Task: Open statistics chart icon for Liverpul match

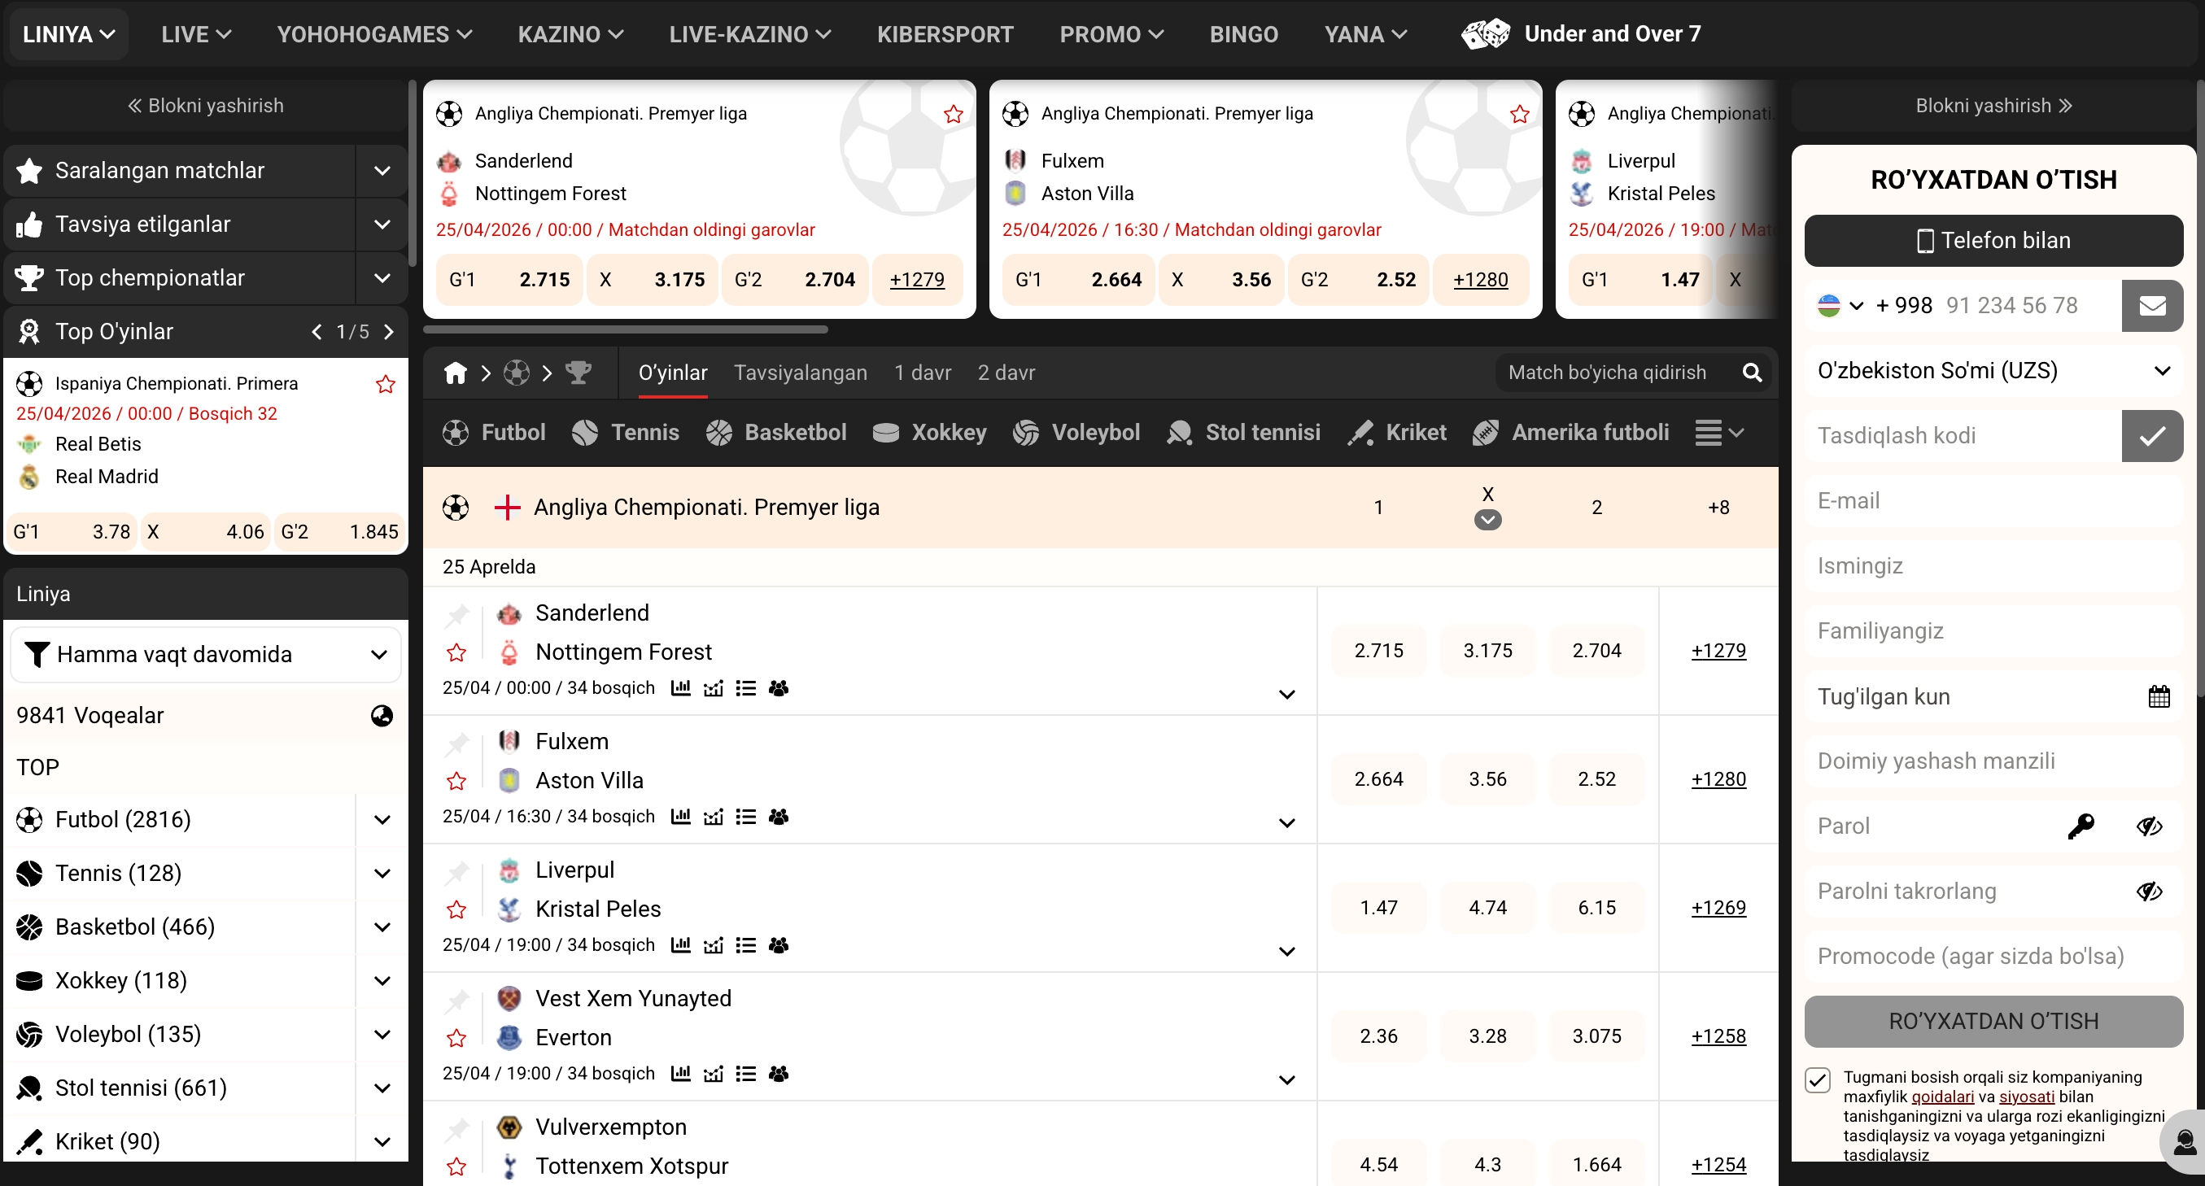Action: (x=680, y=945)
